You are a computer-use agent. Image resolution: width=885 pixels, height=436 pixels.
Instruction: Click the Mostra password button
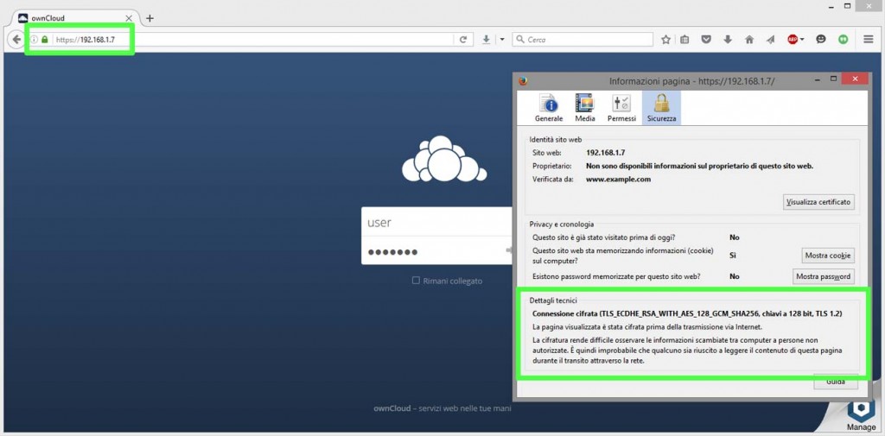(x=823, y=276)
